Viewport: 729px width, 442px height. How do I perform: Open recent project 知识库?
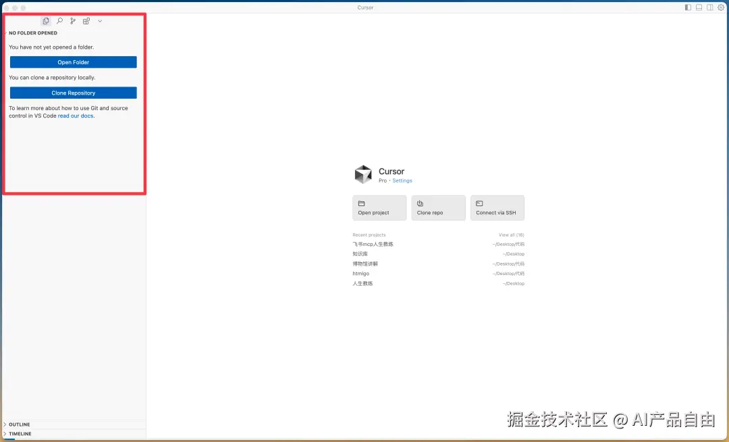[x=439, y=254]
